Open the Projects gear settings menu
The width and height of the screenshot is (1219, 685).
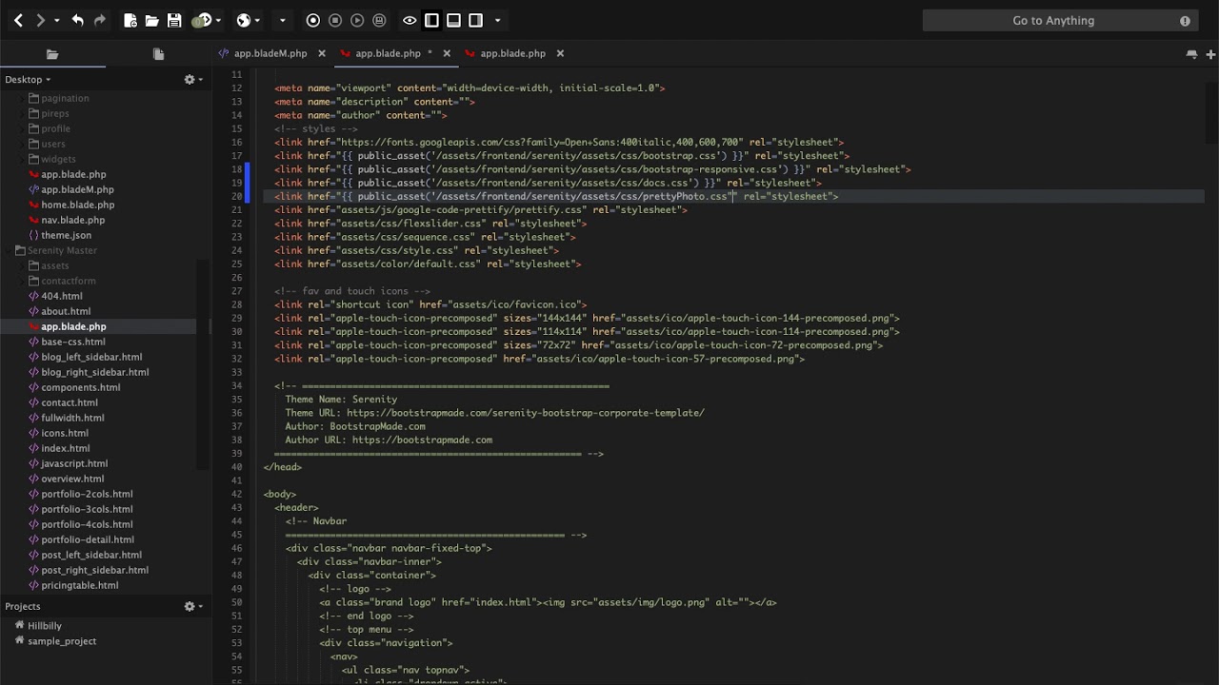point(191,606)
